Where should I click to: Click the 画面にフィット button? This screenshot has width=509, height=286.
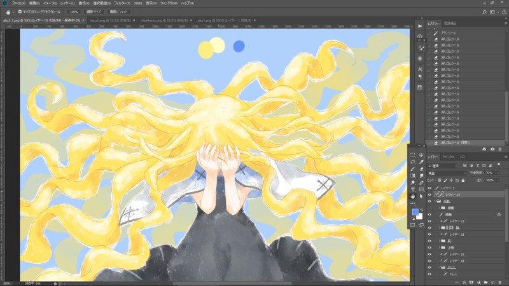[x=118, y=12]
